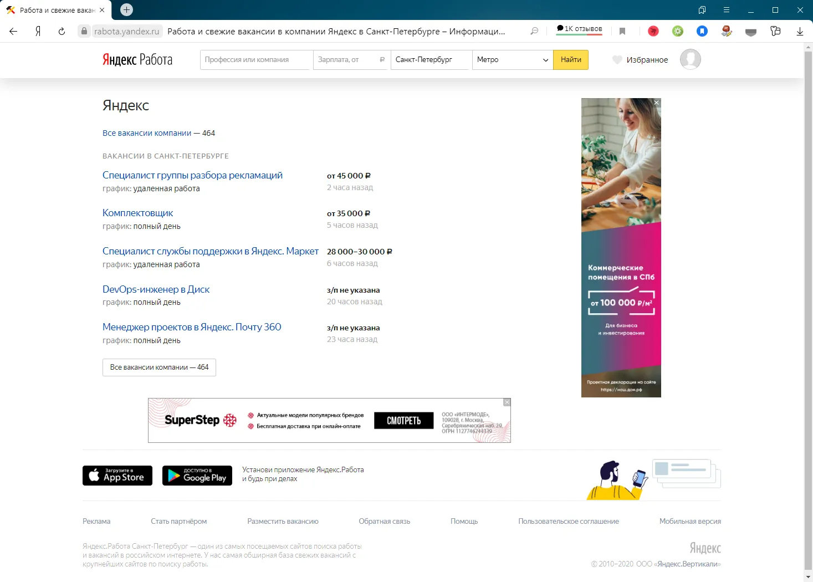Open the Яндекс.Вертикали copyright link
This screenshot has width=813, height=582.
click(688, 564)
